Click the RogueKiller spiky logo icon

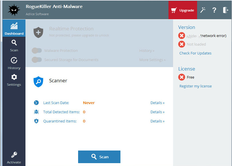(x=14, y=10)
